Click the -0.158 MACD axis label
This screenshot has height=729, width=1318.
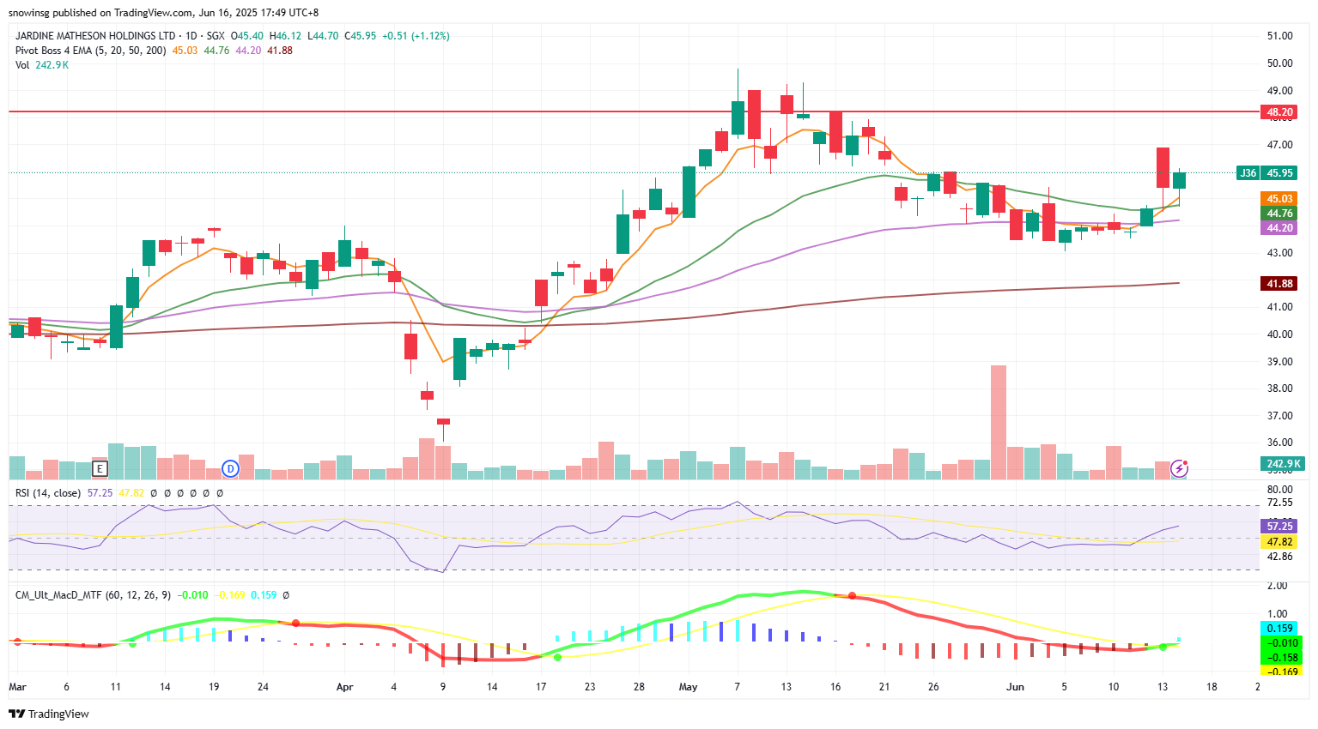(x=1279, y=658)
